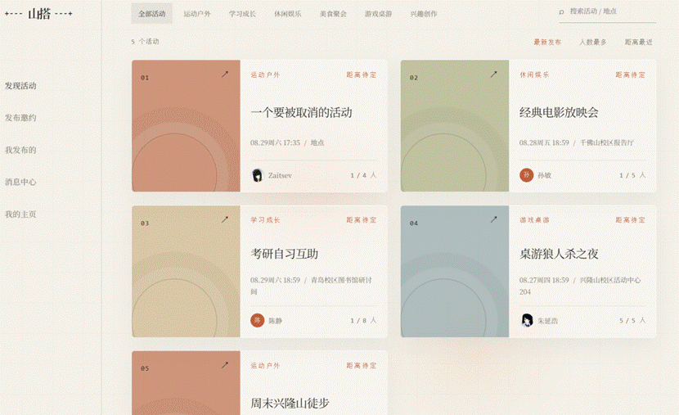Screen dimensions: 679x415
Task: Click the arrow icon on card 05
Action: tap(225, 365)
